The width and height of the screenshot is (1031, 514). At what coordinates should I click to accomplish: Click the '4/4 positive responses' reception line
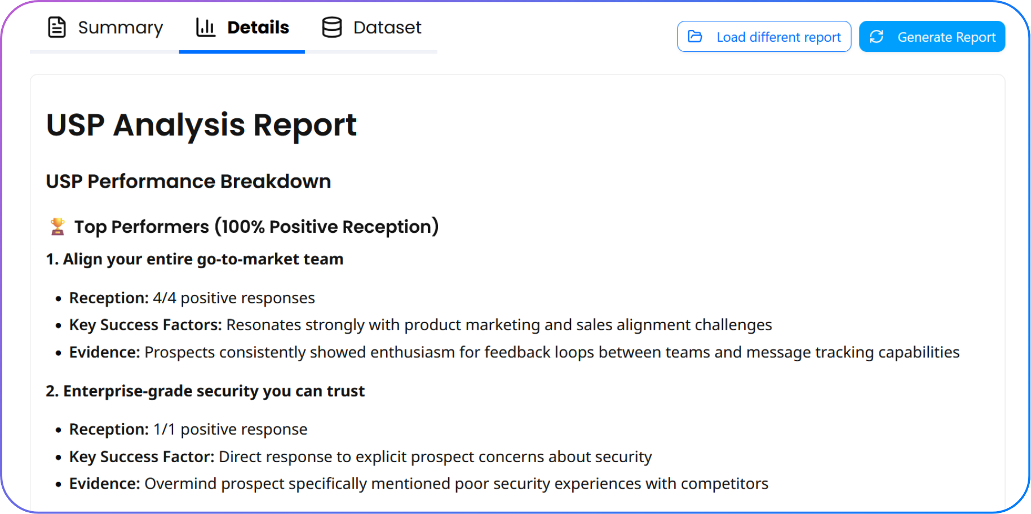tap(192, 298)
